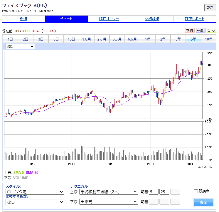219x212 pixels.
Task: Click the 売却 sell button
Action: pyautogui.click(x=201, y=30)
